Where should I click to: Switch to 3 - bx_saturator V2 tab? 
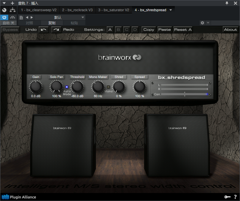pyautogui.click(x=113, y=10)
